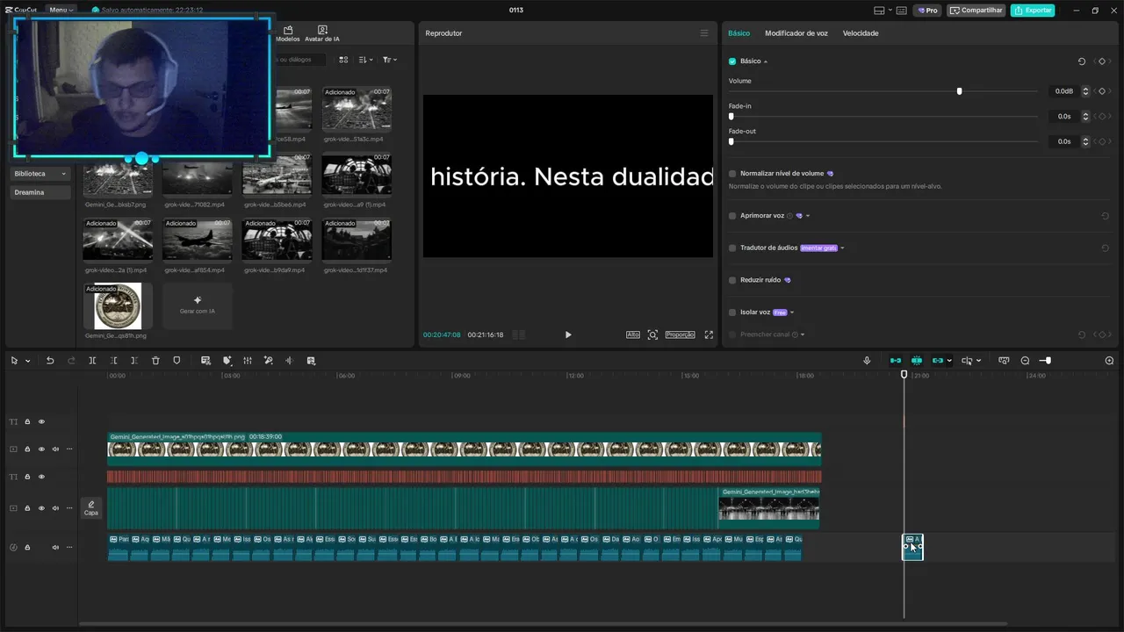1124x632 pixels.
Task: Click the microphone record voiceover icon
Action: point(867,361)
